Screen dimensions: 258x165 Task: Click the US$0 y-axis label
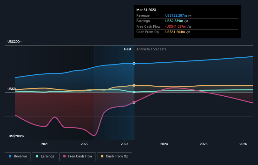tap(12, 89)
